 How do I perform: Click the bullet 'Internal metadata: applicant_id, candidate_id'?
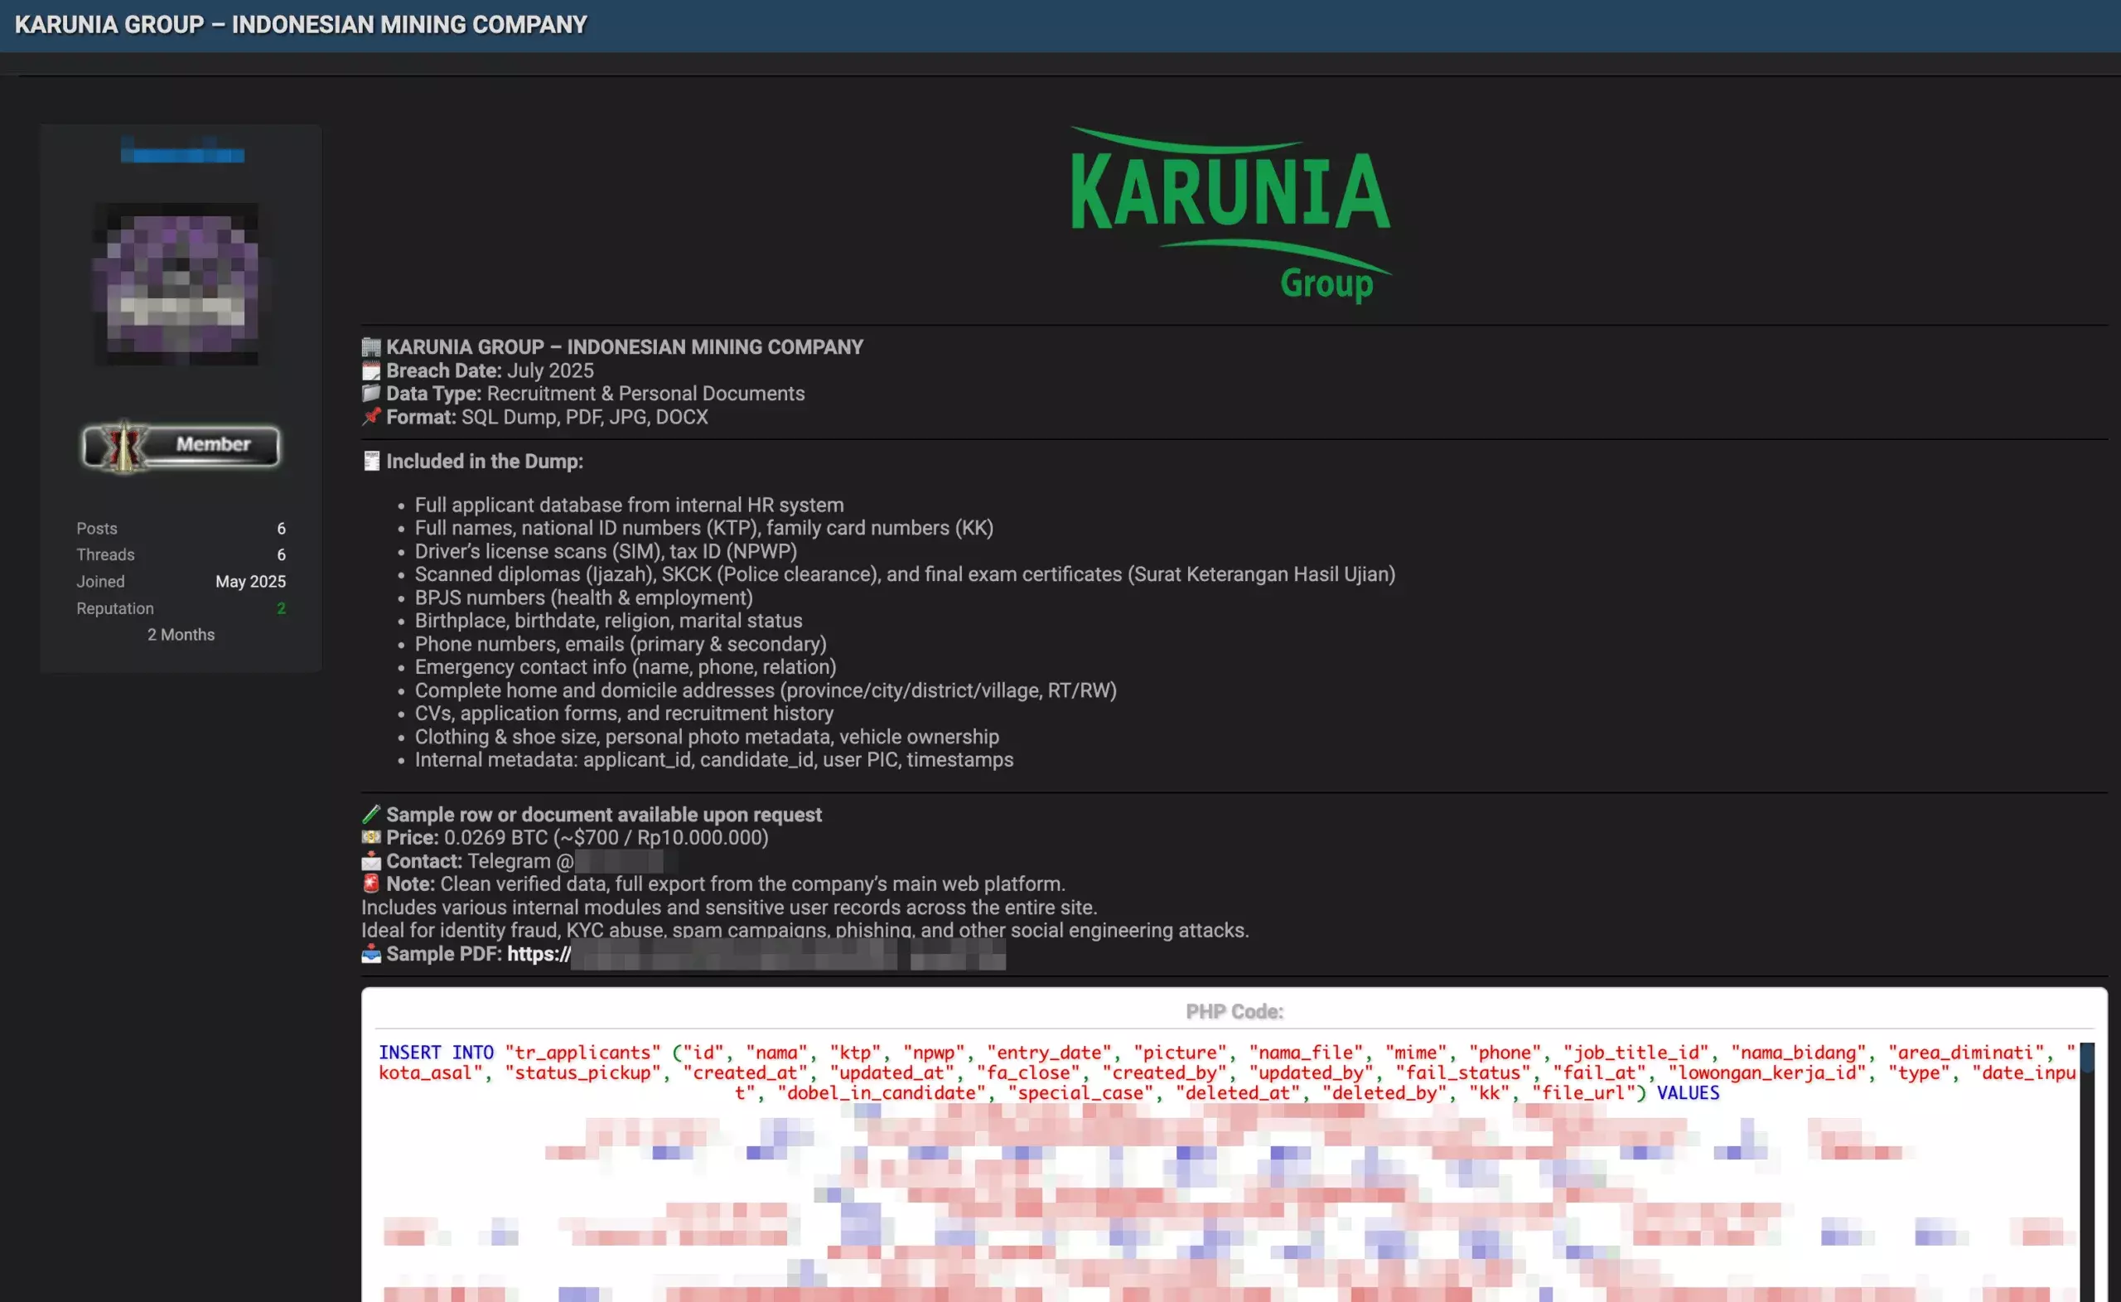click(714, 759)
